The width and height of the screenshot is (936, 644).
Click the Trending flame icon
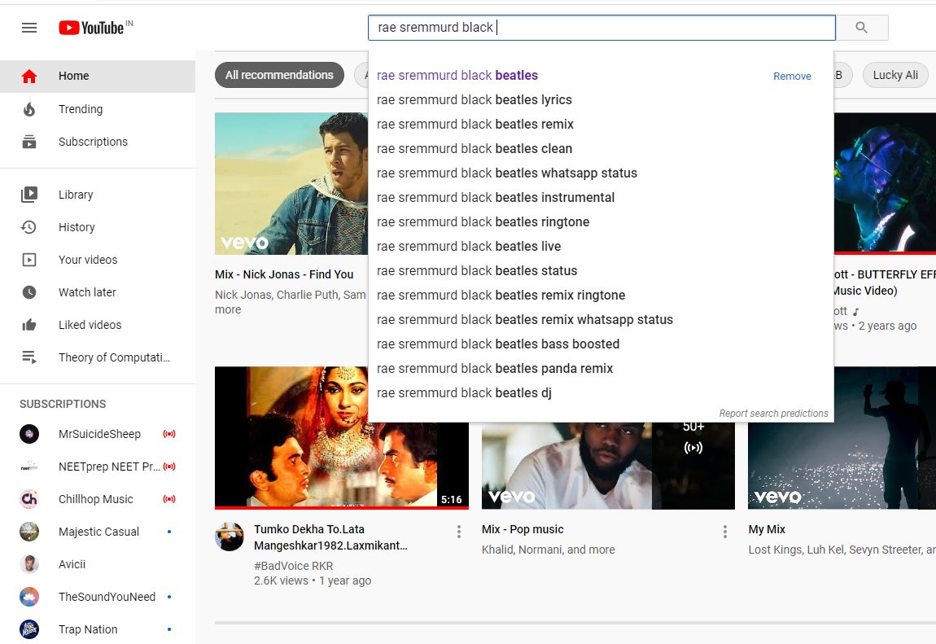29,109
